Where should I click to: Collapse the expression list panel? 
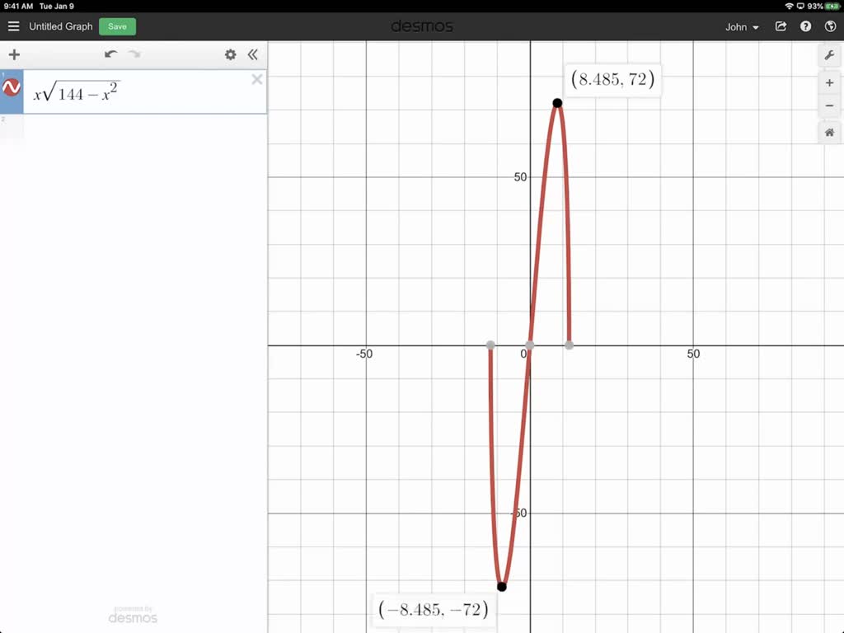pos(253,54)
